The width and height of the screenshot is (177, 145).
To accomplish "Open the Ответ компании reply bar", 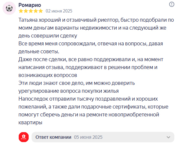I will [103, 137].
